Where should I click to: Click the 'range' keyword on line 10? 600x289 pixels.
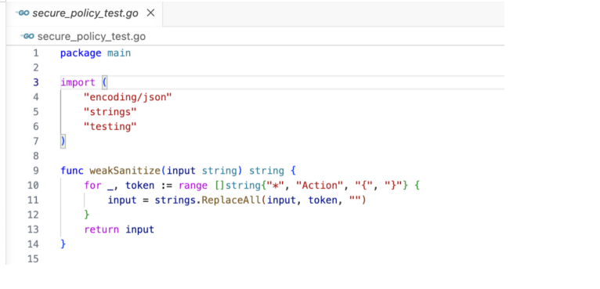[193, 186]
